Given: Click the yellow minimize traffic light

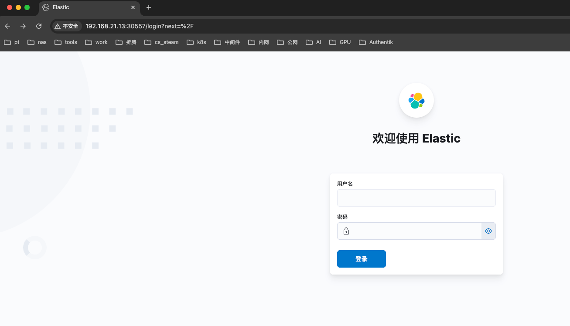Looking at the screenshot, I should tap(18, 7).
